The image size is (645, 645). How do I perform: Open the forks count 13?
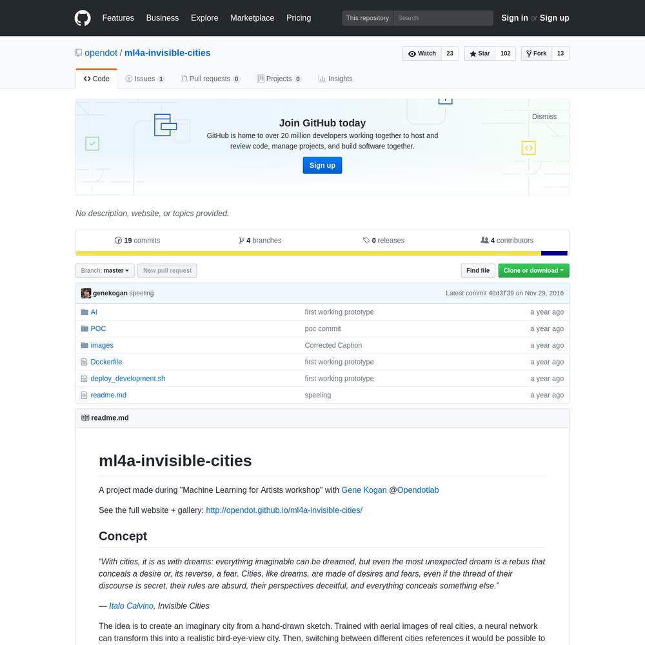561,54
